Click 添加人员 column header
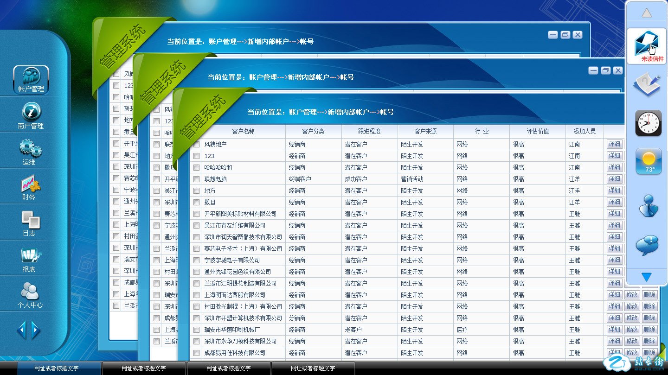This screenshot has height=375, width=668. [x=584, y=132]
